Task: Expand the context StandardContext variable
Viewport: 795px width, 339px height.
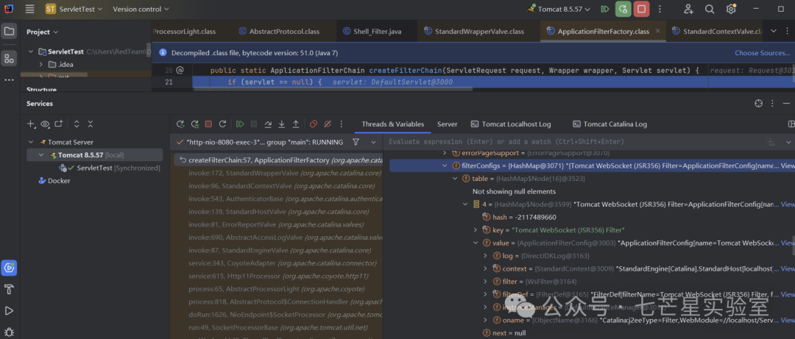Action: (486, 268)
